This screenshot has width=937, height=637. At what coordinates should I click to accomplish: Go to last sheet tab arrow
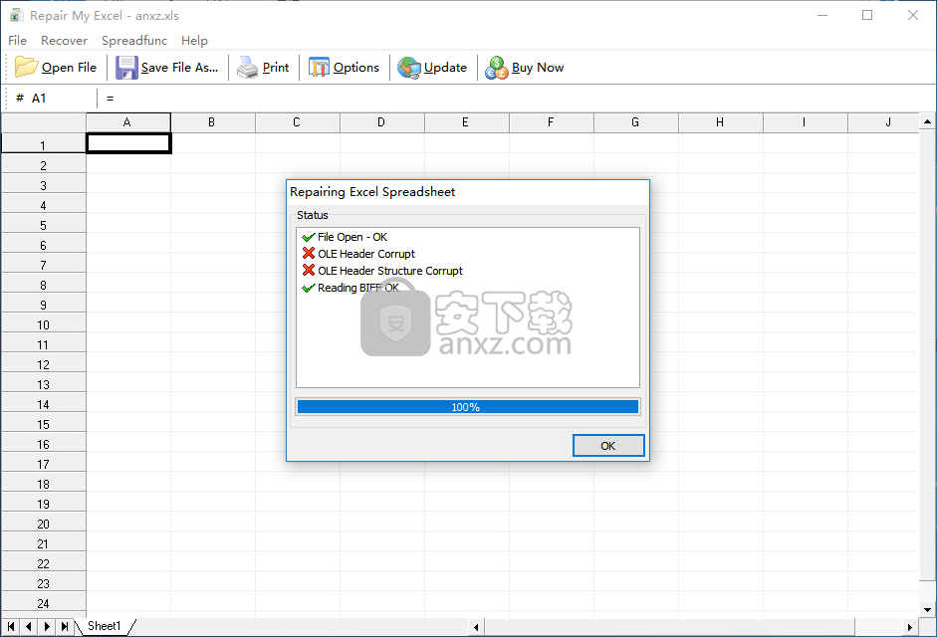coord(65,626)
